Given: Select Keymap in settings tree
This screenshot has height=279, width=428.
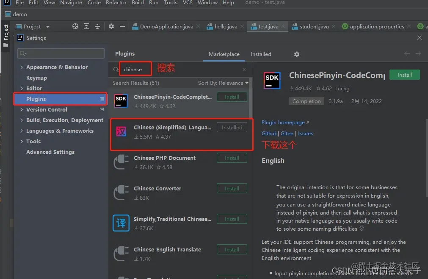Looking at the screenshot, I should (x=36, y=78).
